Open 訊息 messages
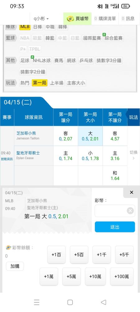140x312 pixels. point(128,19)
